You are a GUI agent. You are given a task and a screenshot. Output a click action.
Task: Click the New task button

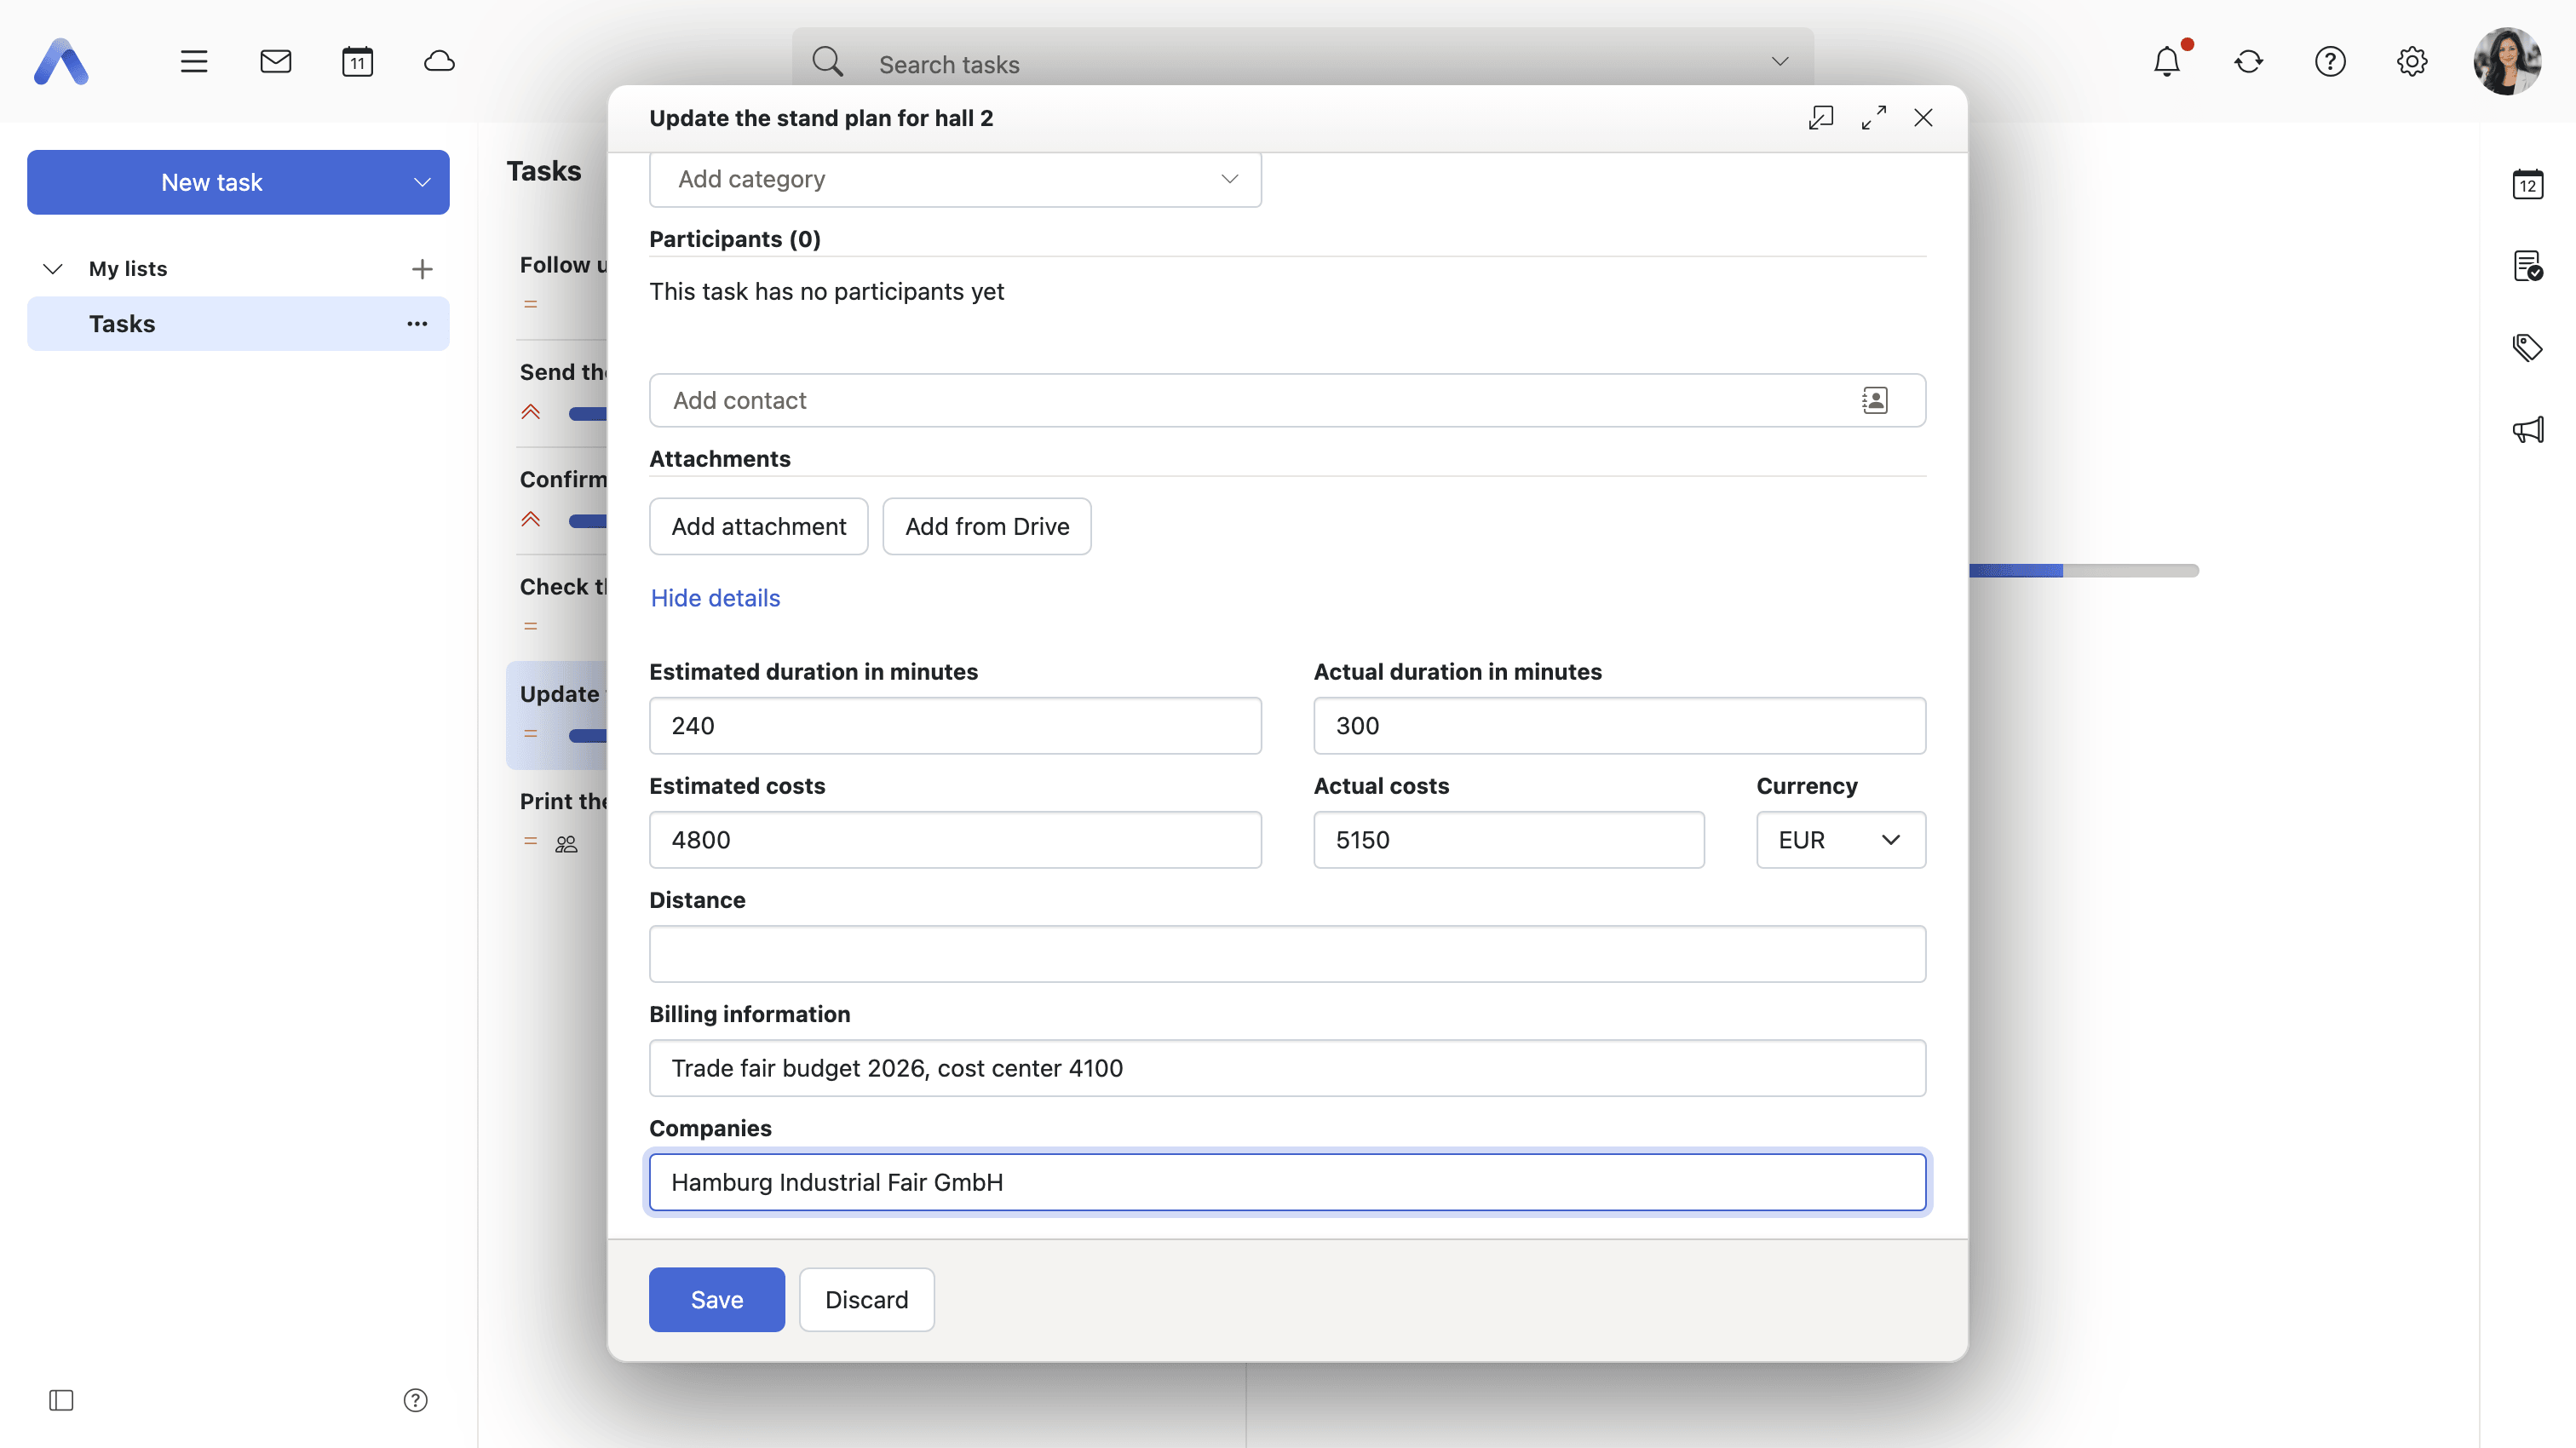tap(211, 183)
